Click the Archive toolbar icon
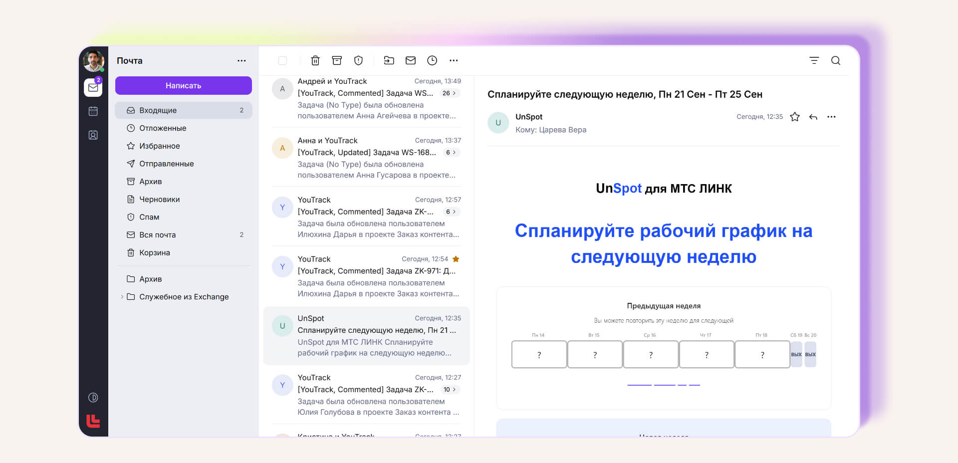 click(x=337, y=61)
